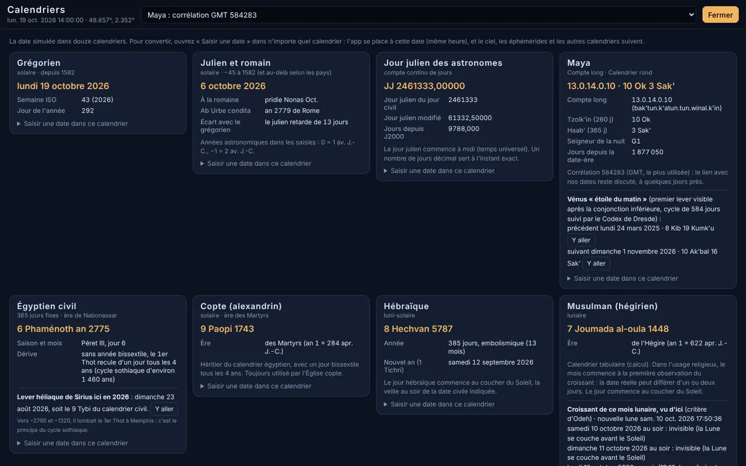Expand "Saisir une date" in Égyptien civil card
This screenshot has height=466, width=746.
[72, 443]
